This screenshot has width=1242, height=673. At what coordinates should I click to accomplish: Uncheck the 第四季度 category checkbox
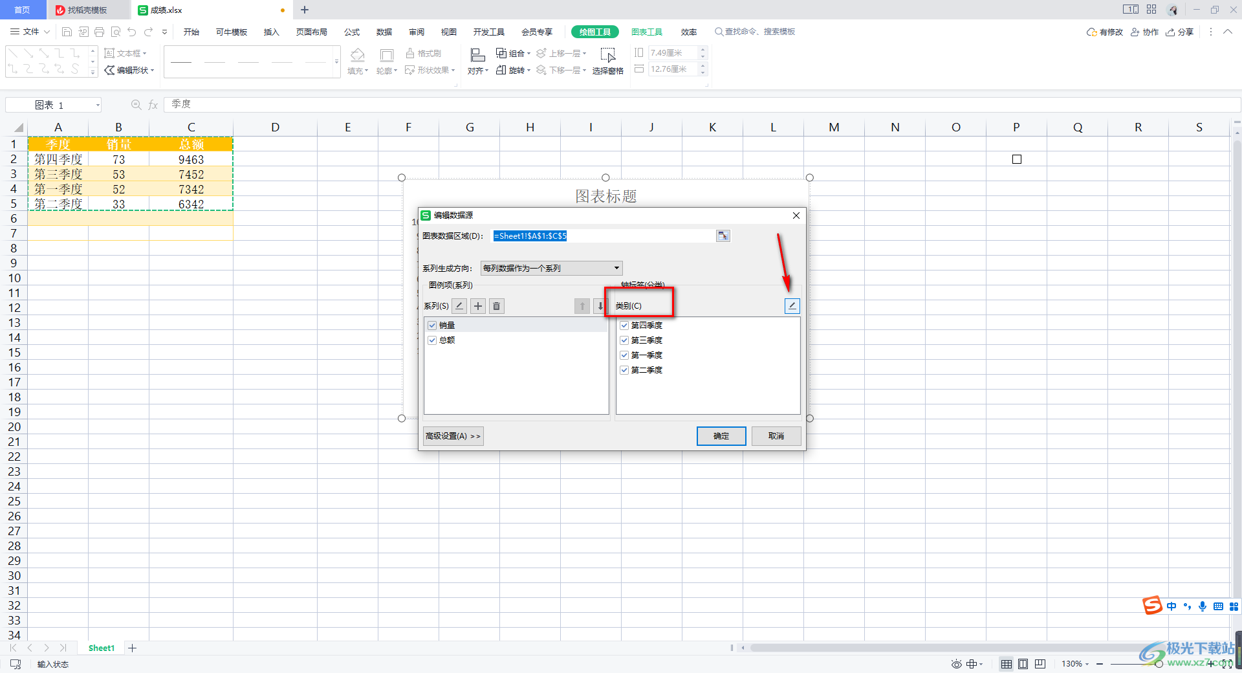pyautogui.click(x=624, y=325)
